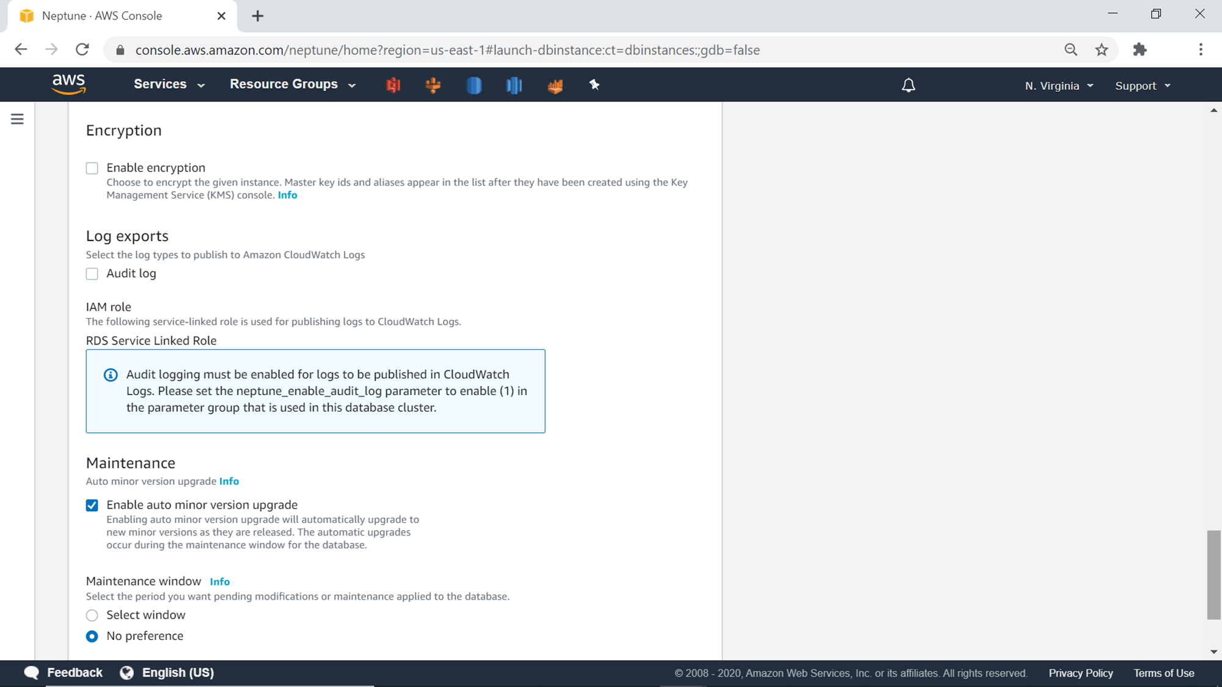Click the pushpin shortcuts icon
1222x687 pixels.
coord(594,85)
